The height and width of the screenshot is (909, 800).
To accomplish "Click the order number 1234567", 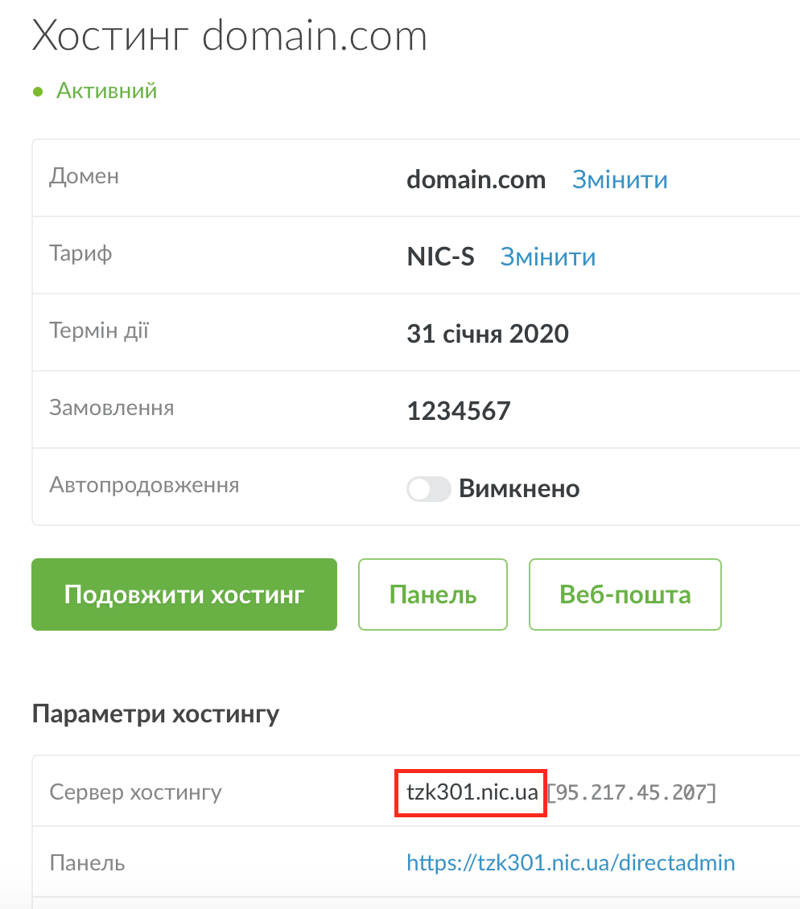I will [x=459, y=411].
